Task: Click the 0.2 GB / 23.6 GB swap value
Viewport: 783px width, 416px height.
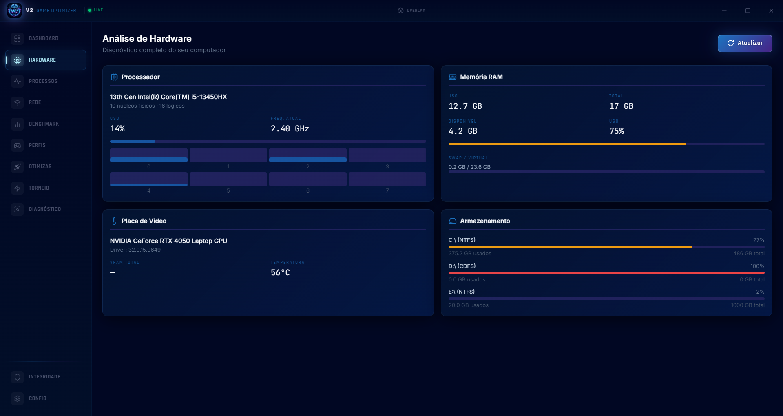Action: 469,167
